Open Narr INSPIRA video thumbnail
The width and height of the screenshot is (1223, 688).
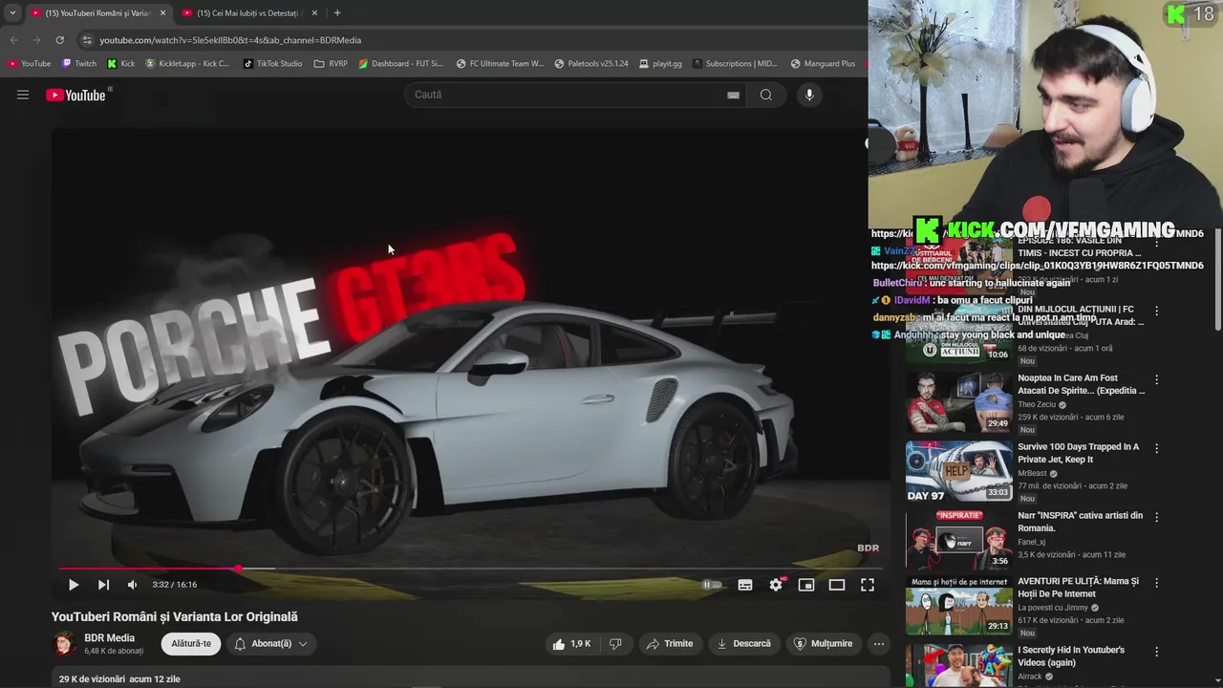click(x=958, y=540)
